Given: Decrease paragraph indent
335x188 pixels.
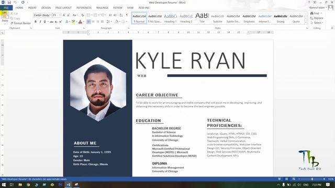Looking at the screenshot, I should (110, 15).
